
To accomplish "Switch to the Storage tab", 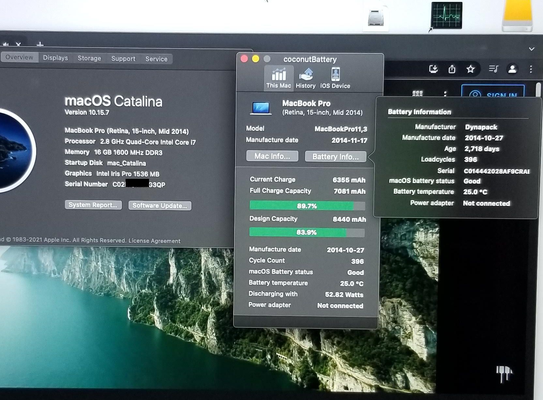I will (x=89, y=58).
